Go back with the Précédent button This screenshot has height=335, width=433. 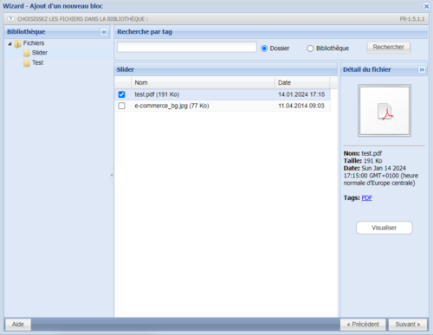[x=363, y=325]
